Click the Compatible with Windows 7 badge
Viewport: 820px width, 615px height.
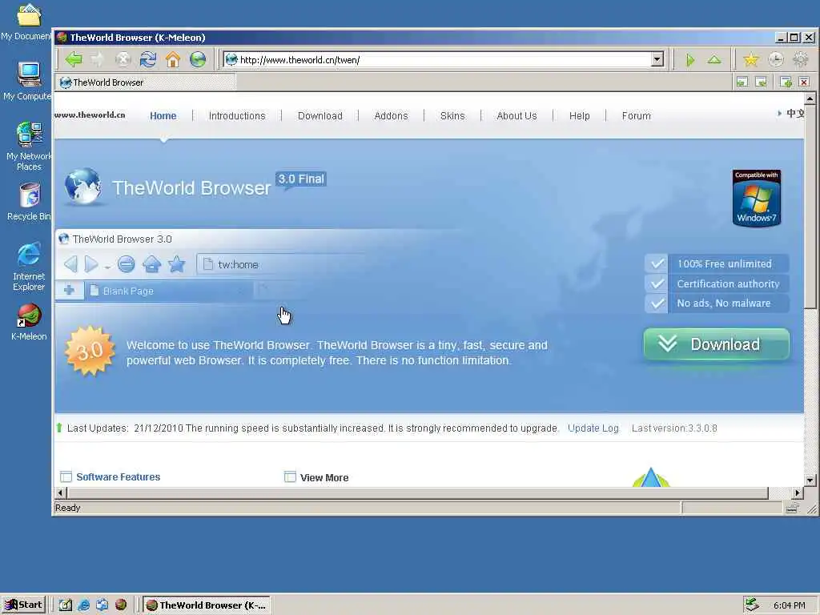coord(756,199)
